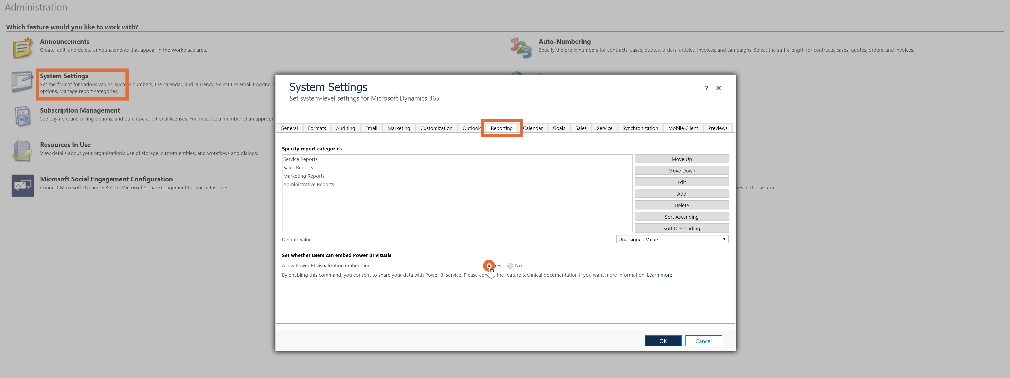Screen dimensions: 1010x378
Task: Click Sort Ascending for report categories
Action: pyautogui.click(x=681, y=217)
